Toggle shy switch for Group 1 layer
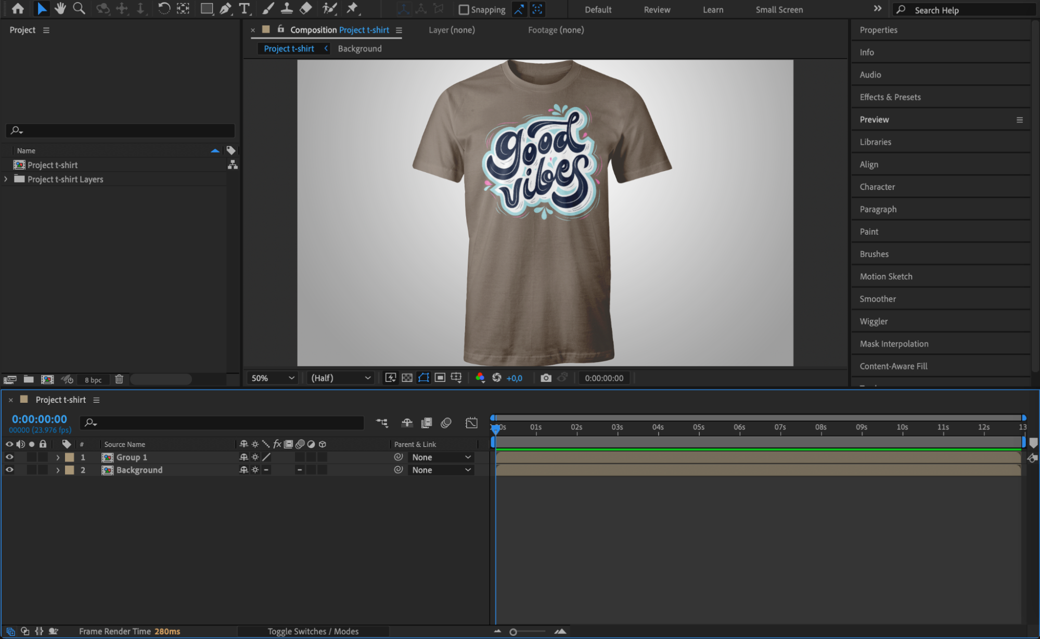This screenshot has width=1040, height=639. pos(243,457)
